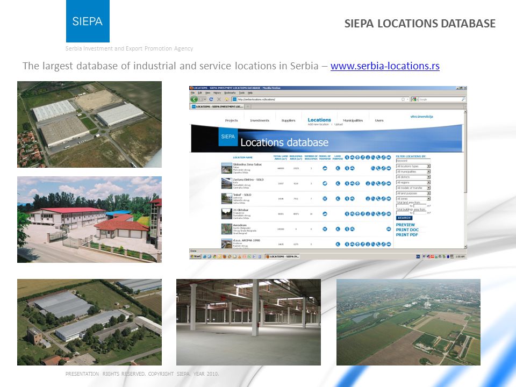Viewport: 516px width, 387px height.
Task: Click the LOCATION NAME column header
Action: click(x=242, y=157)
